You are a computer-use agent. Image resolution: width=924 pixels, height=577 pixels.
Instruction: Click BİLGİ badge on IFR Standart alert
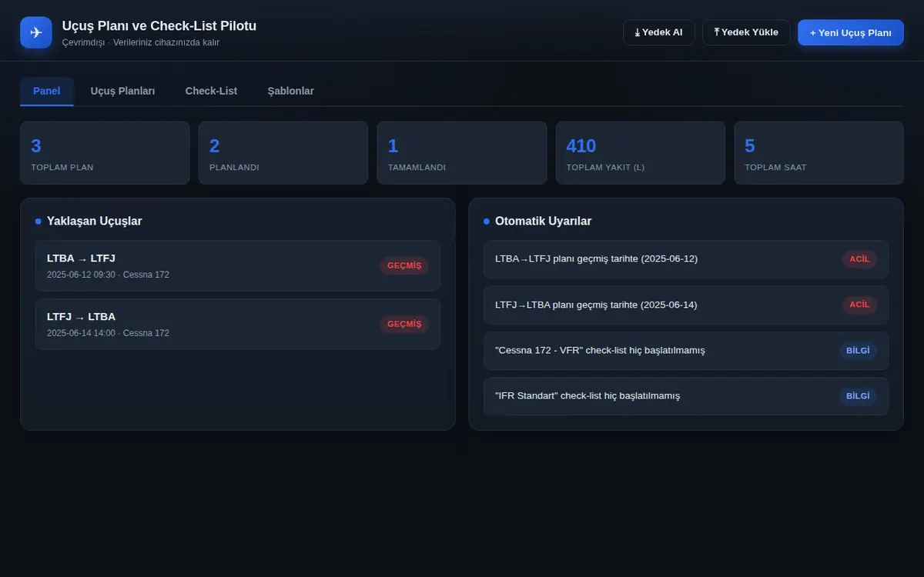pos(858,396)
